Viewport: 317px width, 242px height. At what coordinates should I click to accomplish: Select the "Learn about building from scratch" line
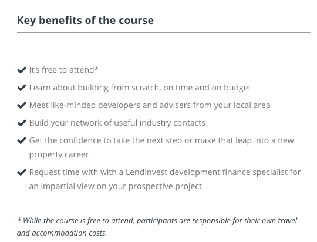140,88
